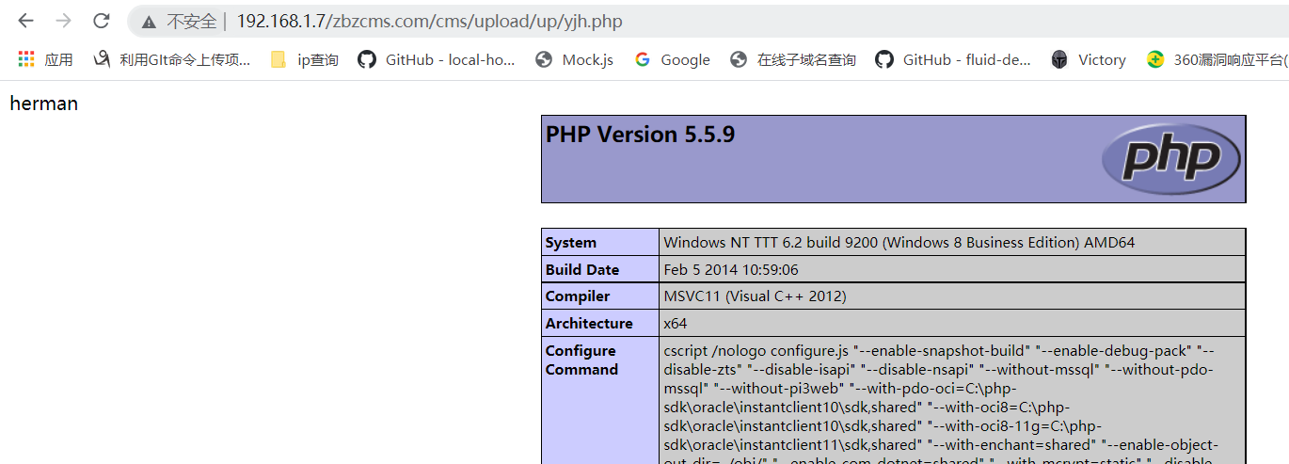Screen dimensions: 1289x464
Task: Open the 应用 apps grid shortcut
Action: coord(45,59)
